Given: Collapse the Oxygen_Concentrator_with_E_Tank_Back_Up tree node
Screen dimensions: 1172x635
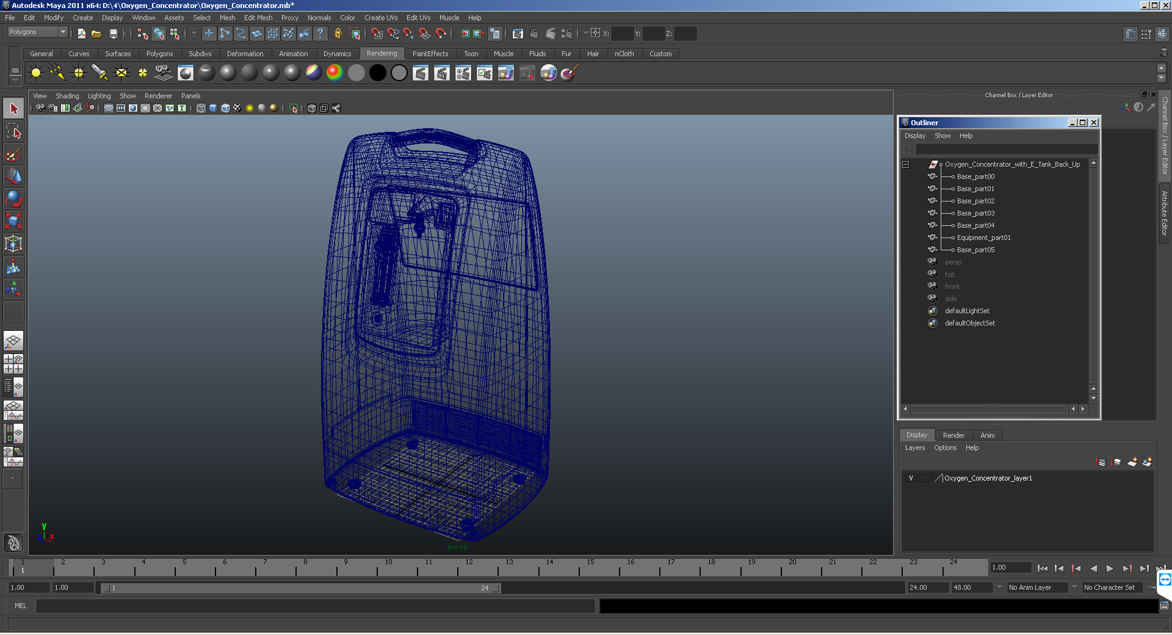Looking at the screenshot, I should (x=906, y=164).
